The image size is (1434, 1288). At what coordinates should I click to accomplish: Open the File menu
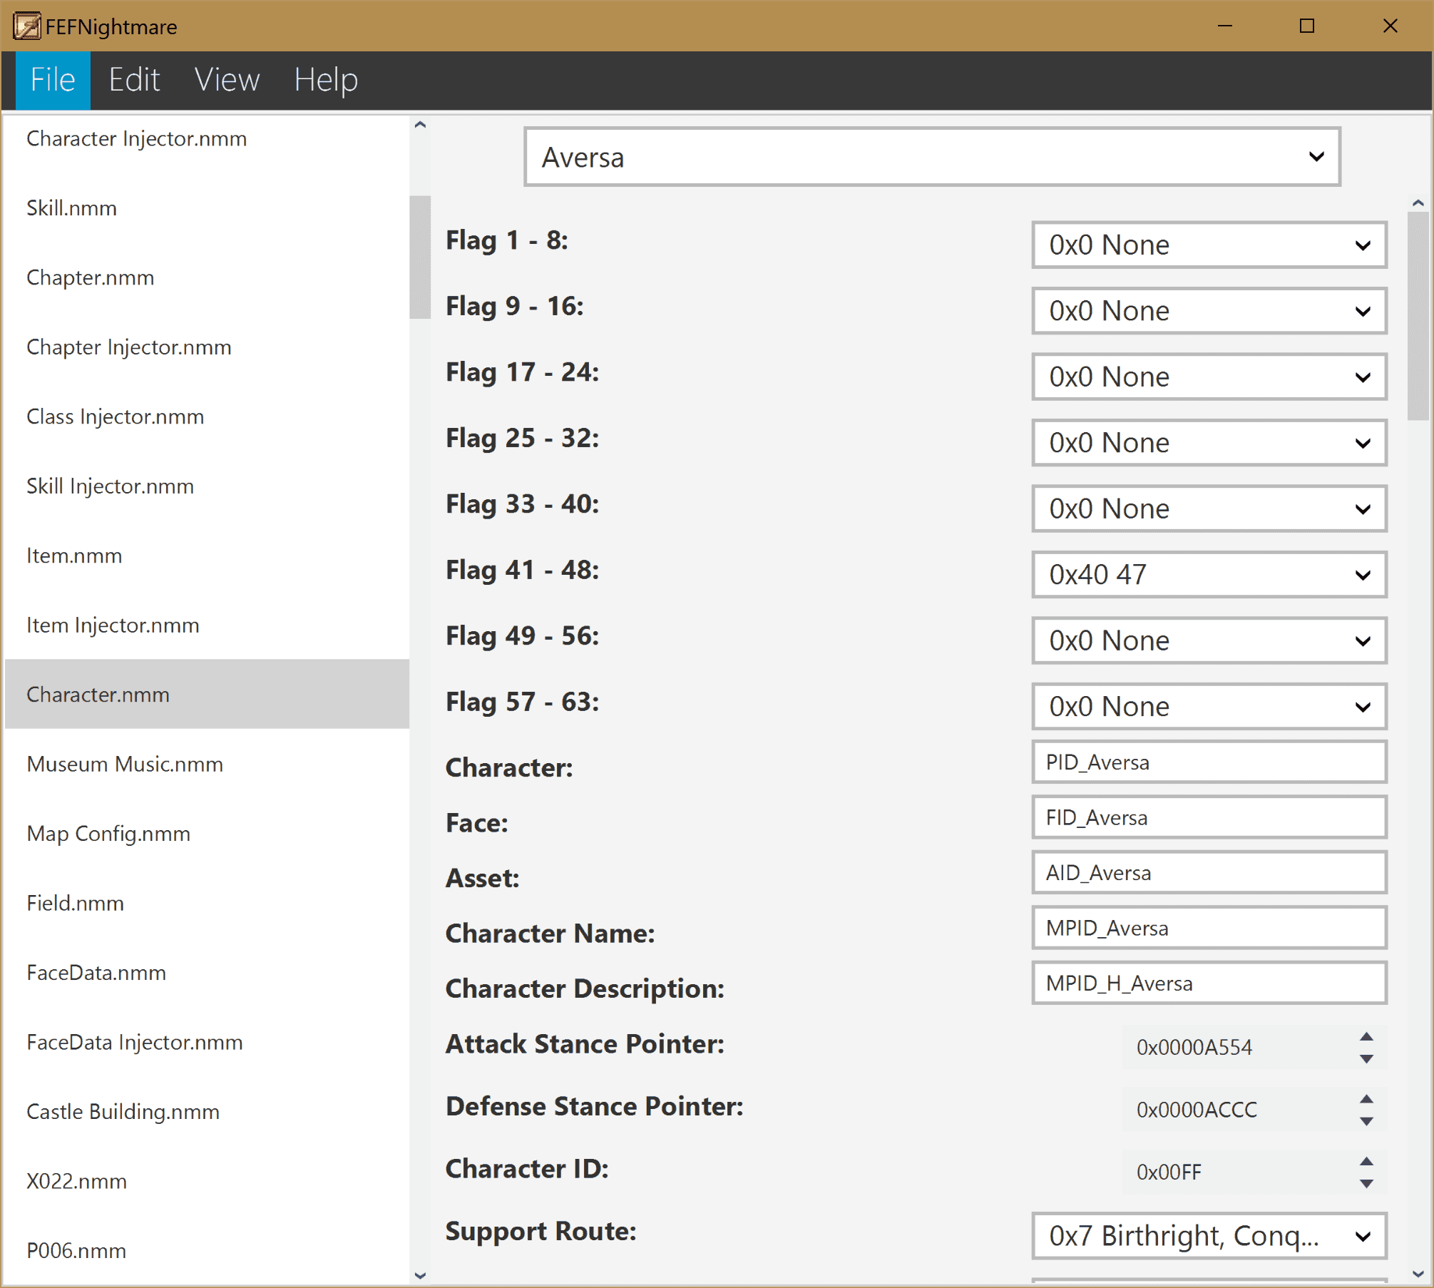tap(53, 80)
